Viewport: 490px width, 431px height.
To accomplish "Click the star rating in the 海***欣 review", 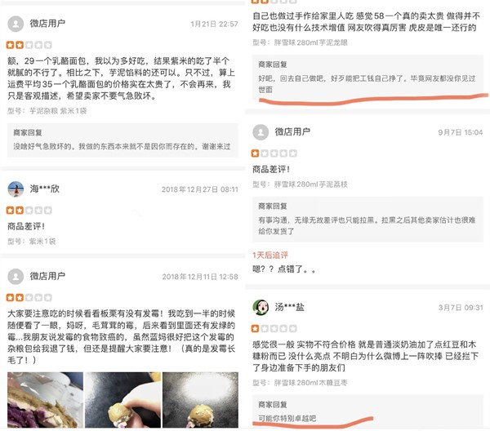I will click(29, 210).
